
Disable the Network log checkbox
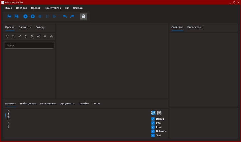(153, 131)
